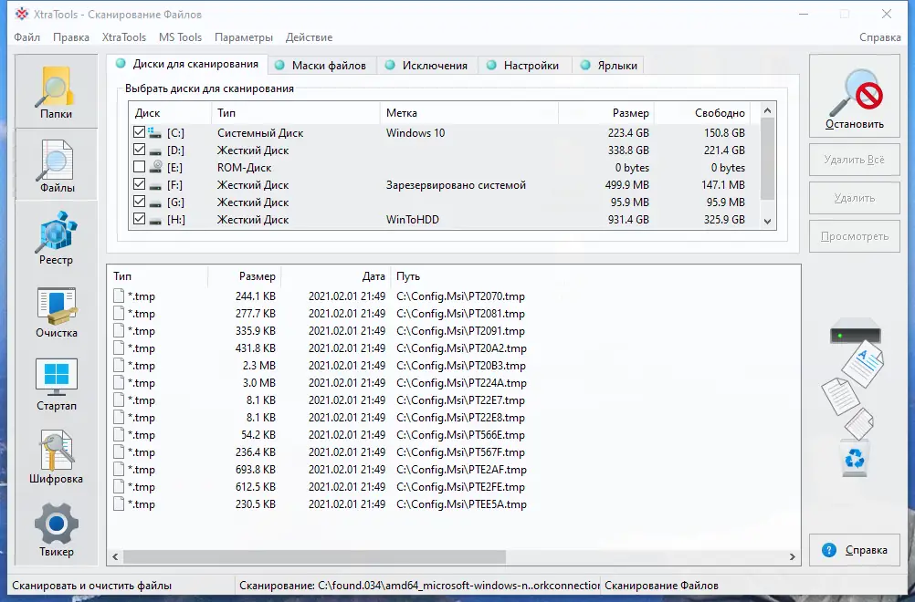The image size is (915, 602).
Task: Switch to Исключения tab
Action: coord(427,66)
